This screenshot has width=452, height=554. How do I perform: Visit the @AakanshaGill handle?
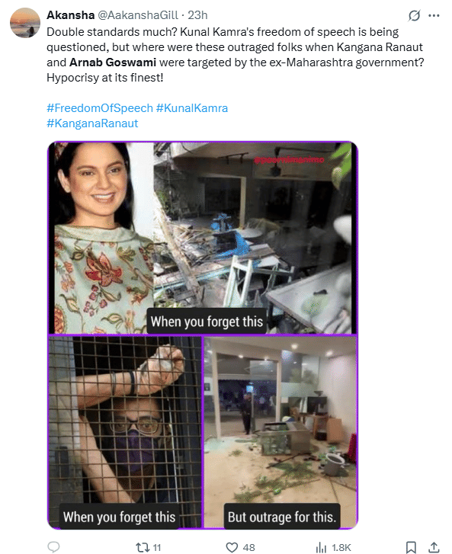coord(138,15)
